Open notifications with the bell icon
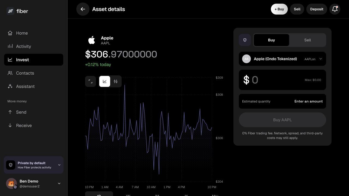This screenshot has width=349, height=196. (x=335, y=9)
